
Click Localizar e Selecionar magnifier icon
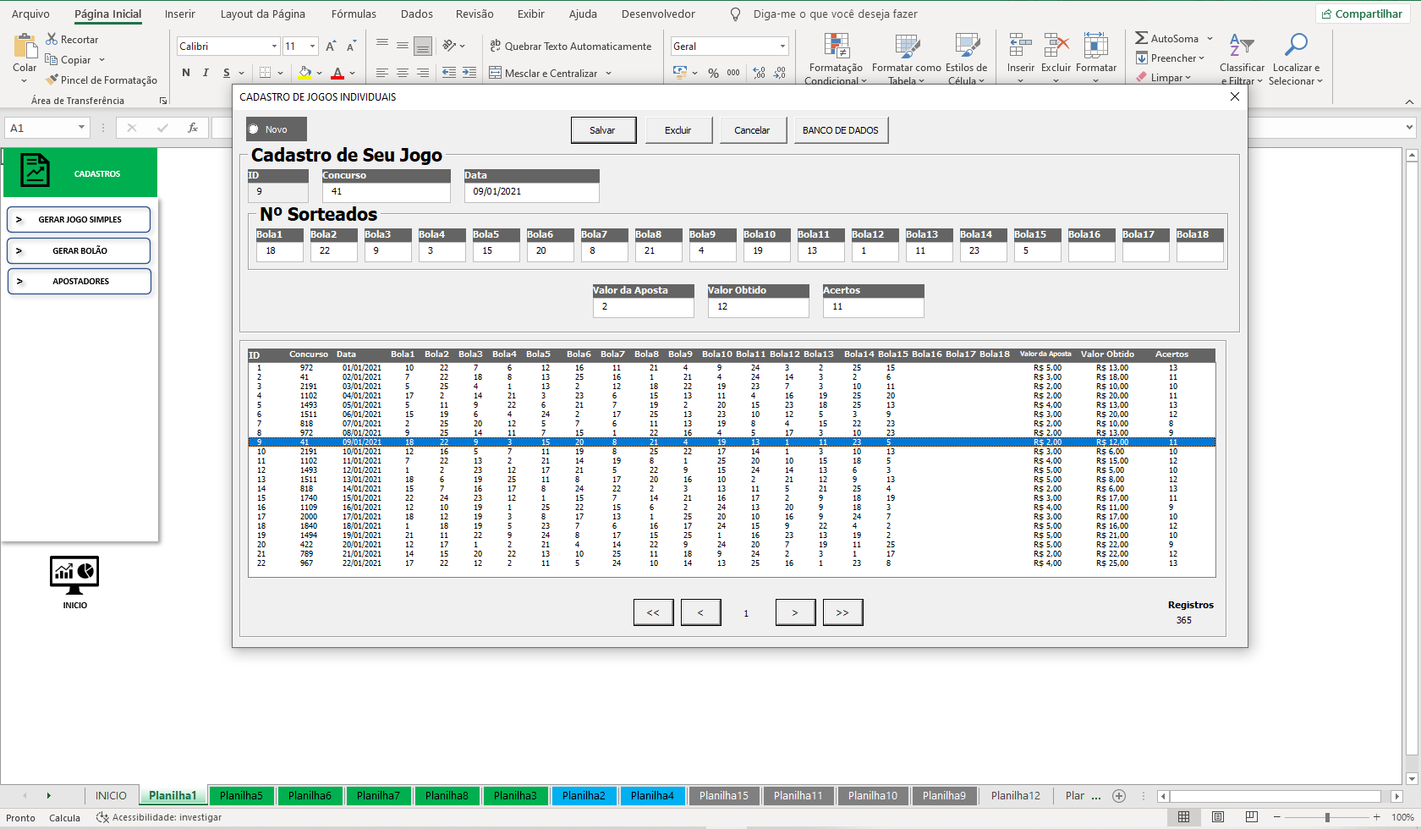[x=1296, y=45]
